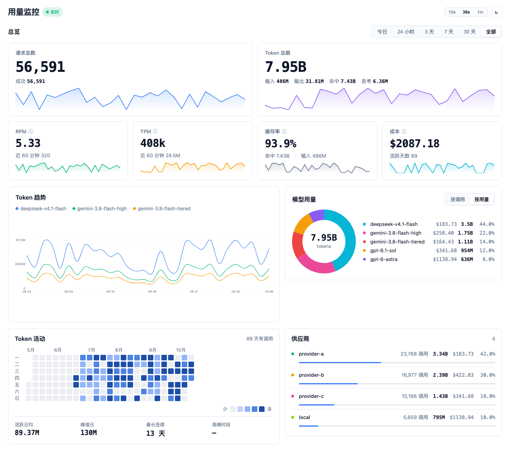Screen dimensions: 510x451
Task: Toggle deepseek-v4.1-flash legend in Token 趋势
Action: (x=41, y=208)
